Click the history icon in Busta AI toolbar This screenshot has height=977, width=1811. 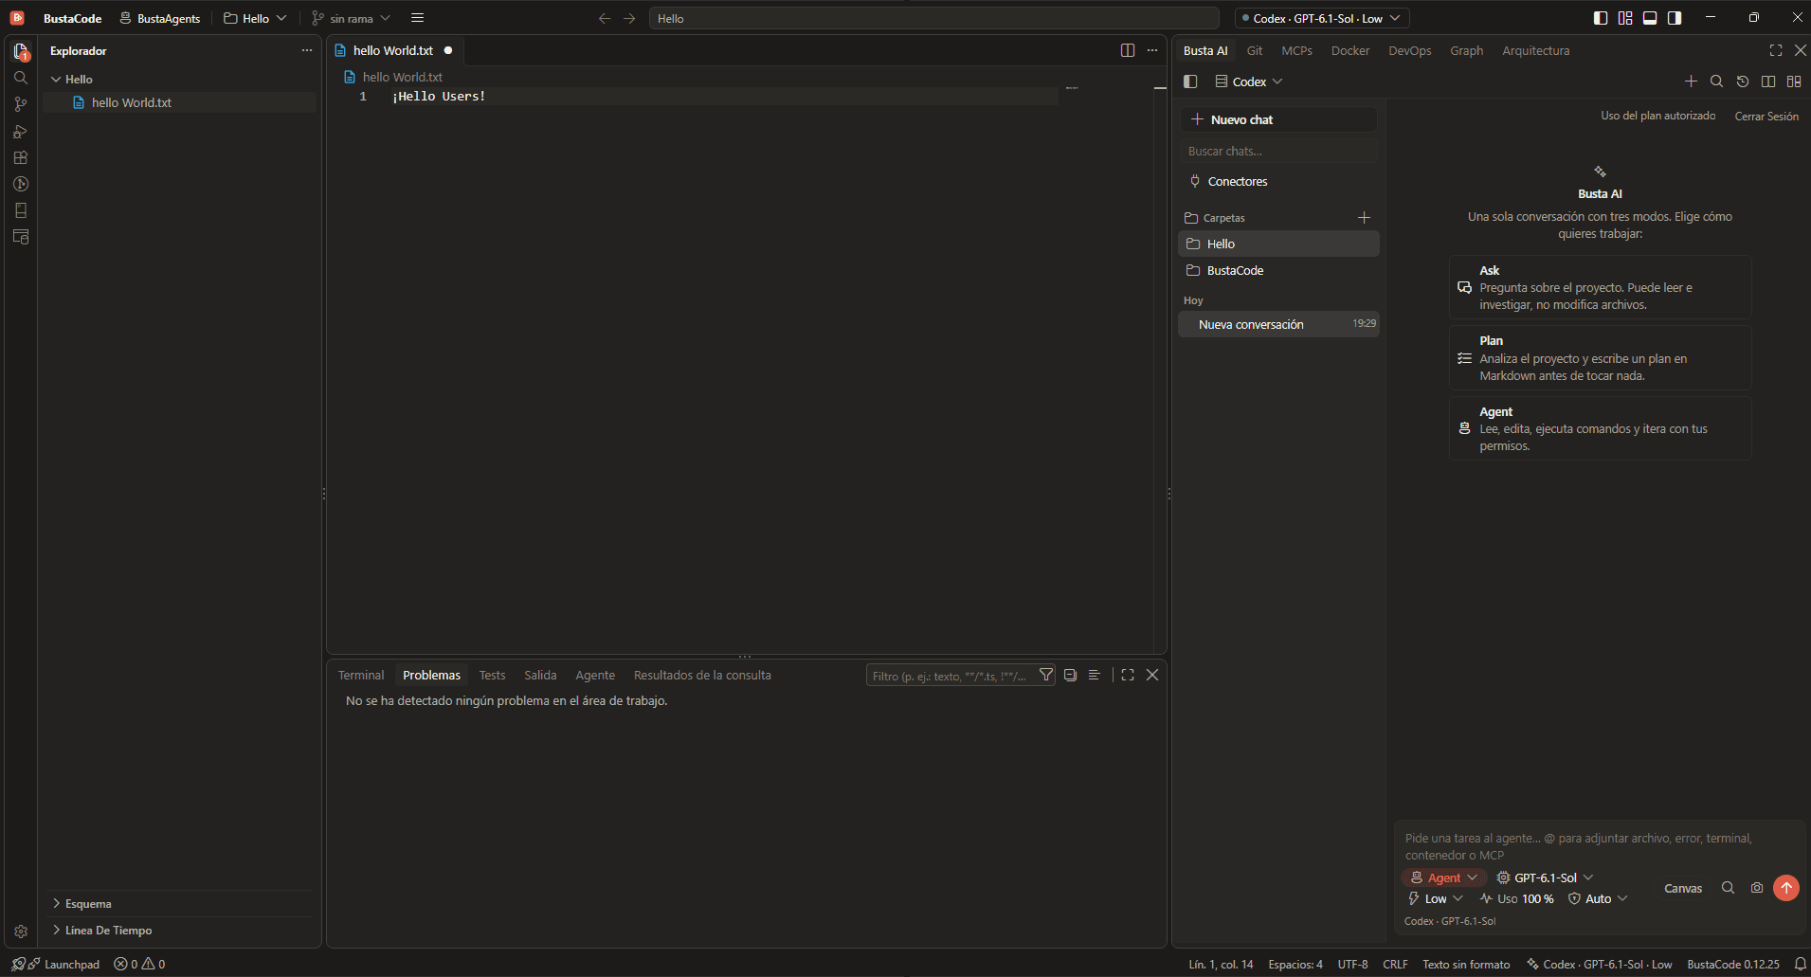[1743, 81]
